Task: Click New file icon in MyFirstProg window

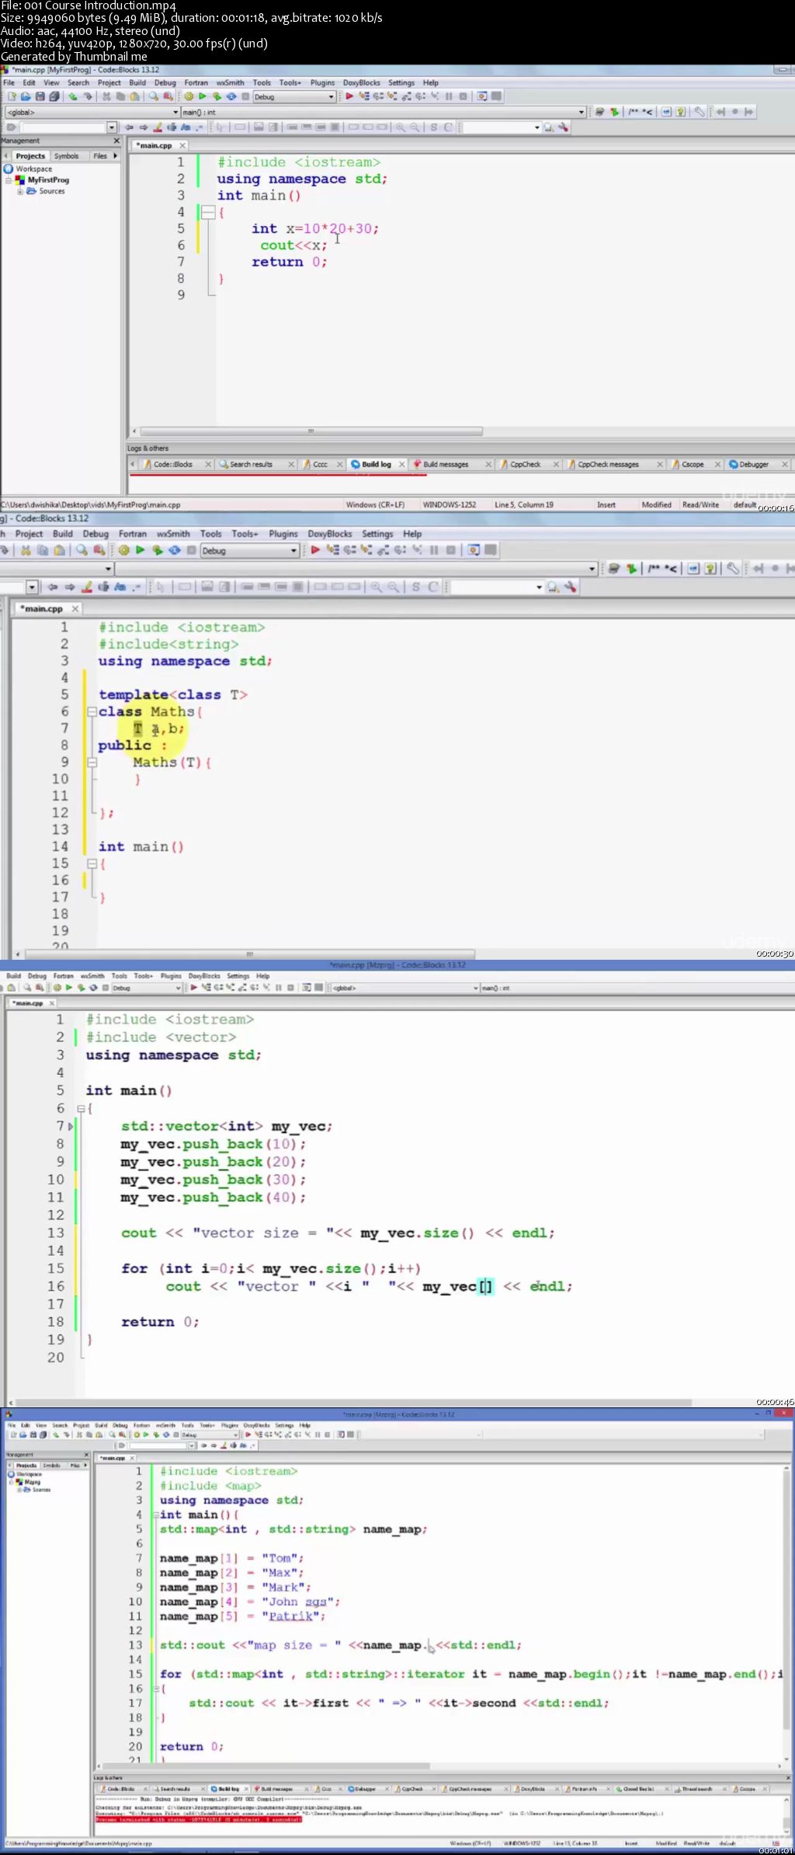Action: click(x=12, y=96)
